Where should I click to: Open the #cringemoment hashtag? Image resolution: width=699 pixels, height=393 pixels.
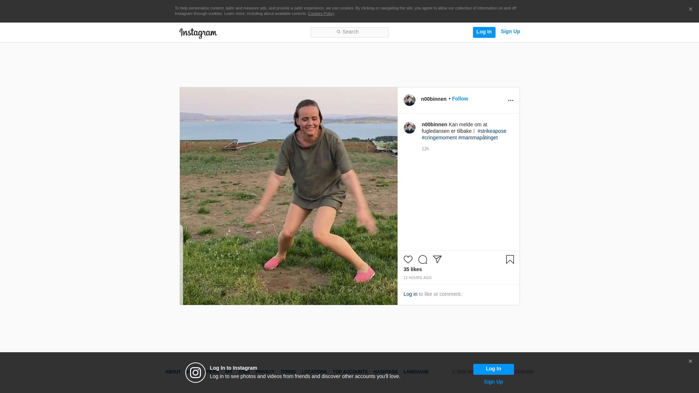click(x=439, y=138)
